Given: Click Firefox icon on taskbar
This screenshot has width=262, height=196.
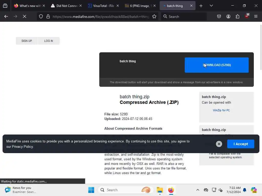Looking at the screenshot, I should click(171, 190).
